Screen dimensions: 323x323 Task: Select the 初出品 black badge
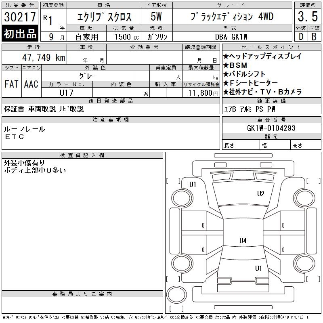[x=20, y=34]
